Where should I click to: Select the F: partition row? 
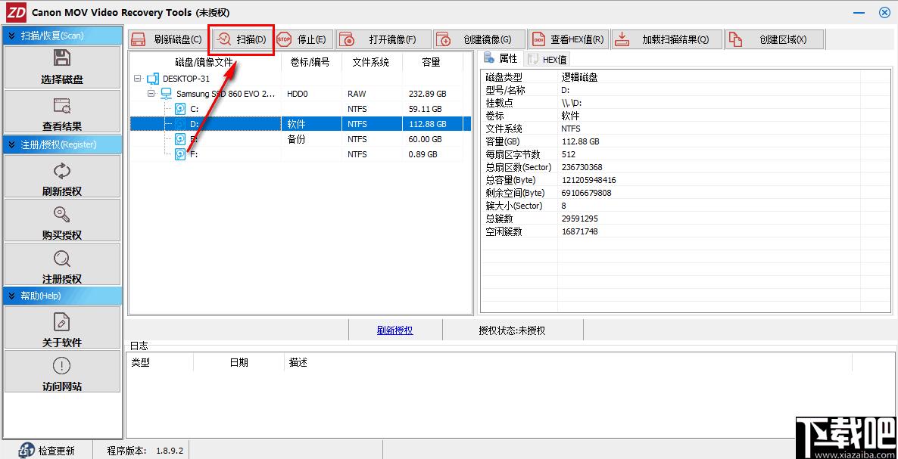coord(300,154)
